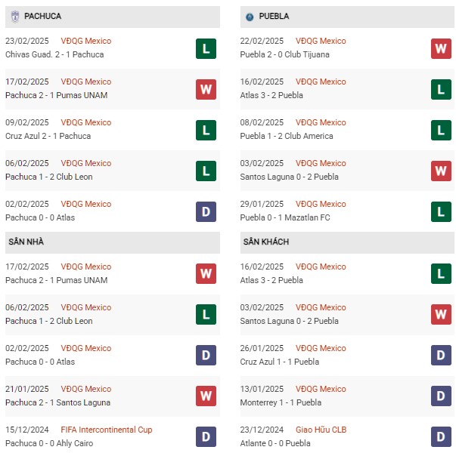Screen dimensions: 456x453
Task: Open the PUEBLA team header
Action: pyautogui.click(x=347, y=17)
